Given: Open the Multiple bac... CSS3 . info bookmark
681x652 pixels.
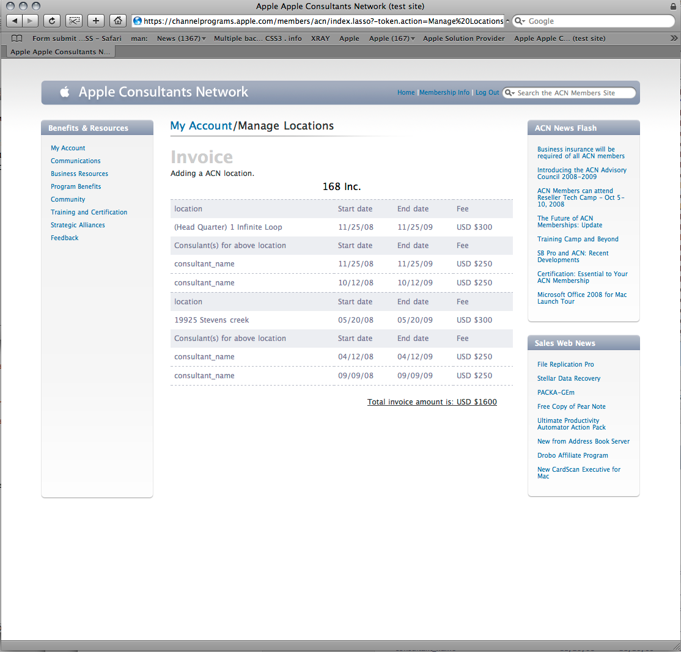Looking at the screenshot, I should 257,38.
